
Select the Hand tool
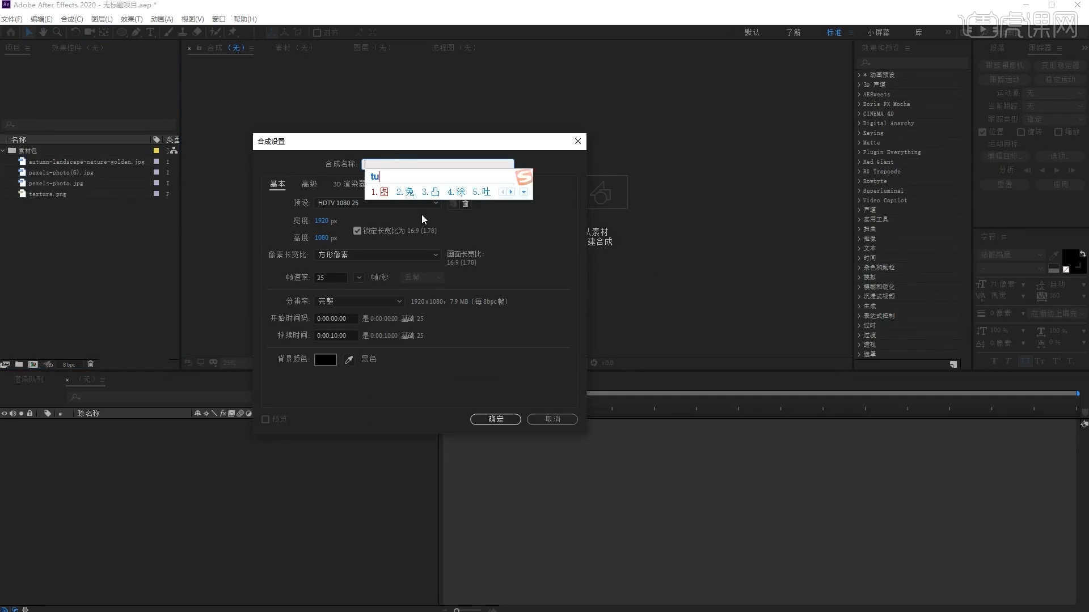coord(43,32)
